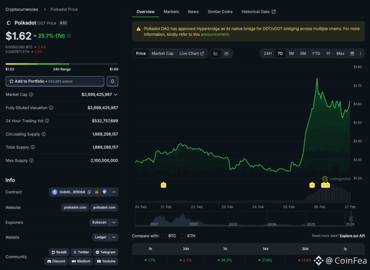Switch to line chart view icon

click(216, 53)
